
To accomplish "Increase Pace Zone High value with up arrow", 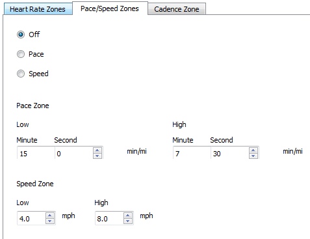I will click(253, 150).
